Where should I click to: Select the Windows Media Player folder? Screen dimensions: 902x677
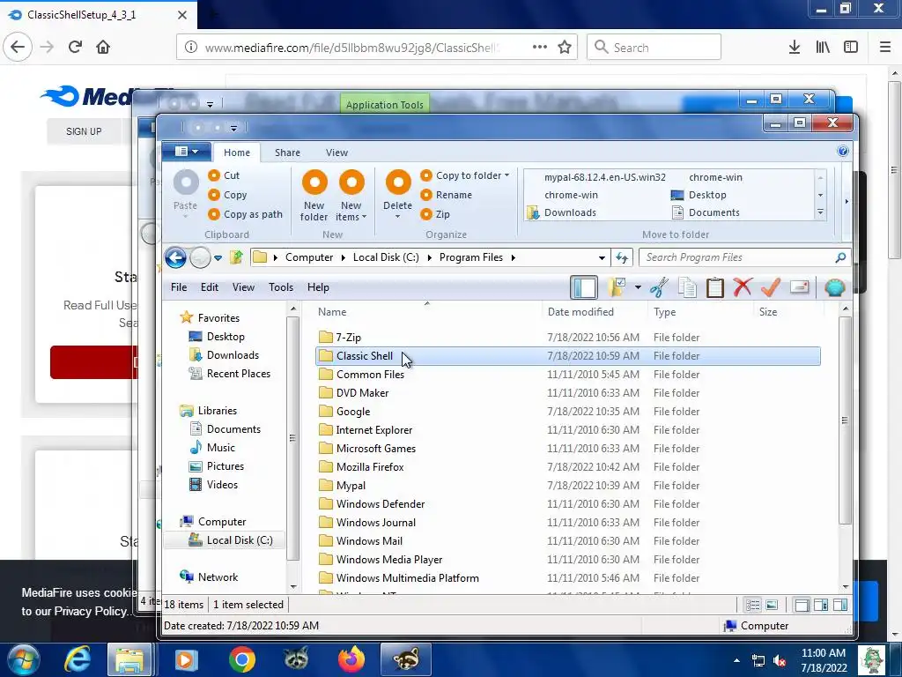click(388, 560)
